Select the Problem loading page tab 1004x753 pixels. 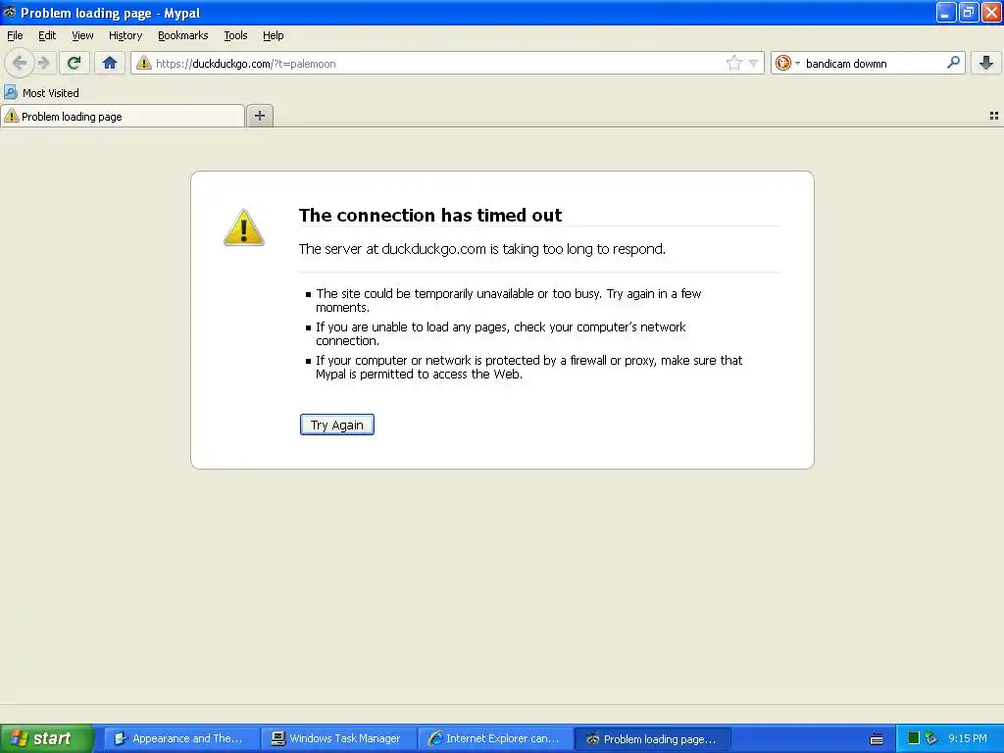pos(123,116)
